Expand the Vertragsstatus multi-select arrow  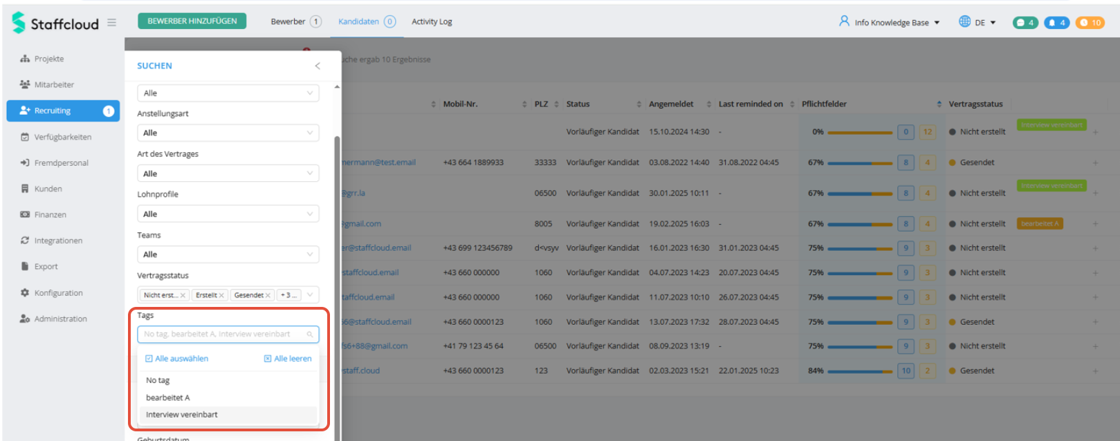310,295
